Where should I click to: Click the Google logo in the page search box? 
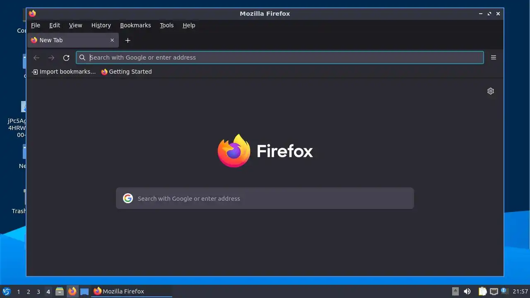(128, 198)
